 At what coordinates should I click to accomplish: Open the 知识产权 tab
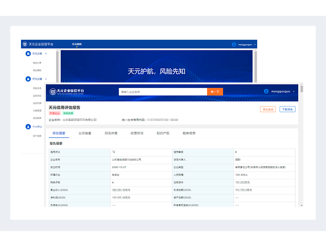(163, 133)
